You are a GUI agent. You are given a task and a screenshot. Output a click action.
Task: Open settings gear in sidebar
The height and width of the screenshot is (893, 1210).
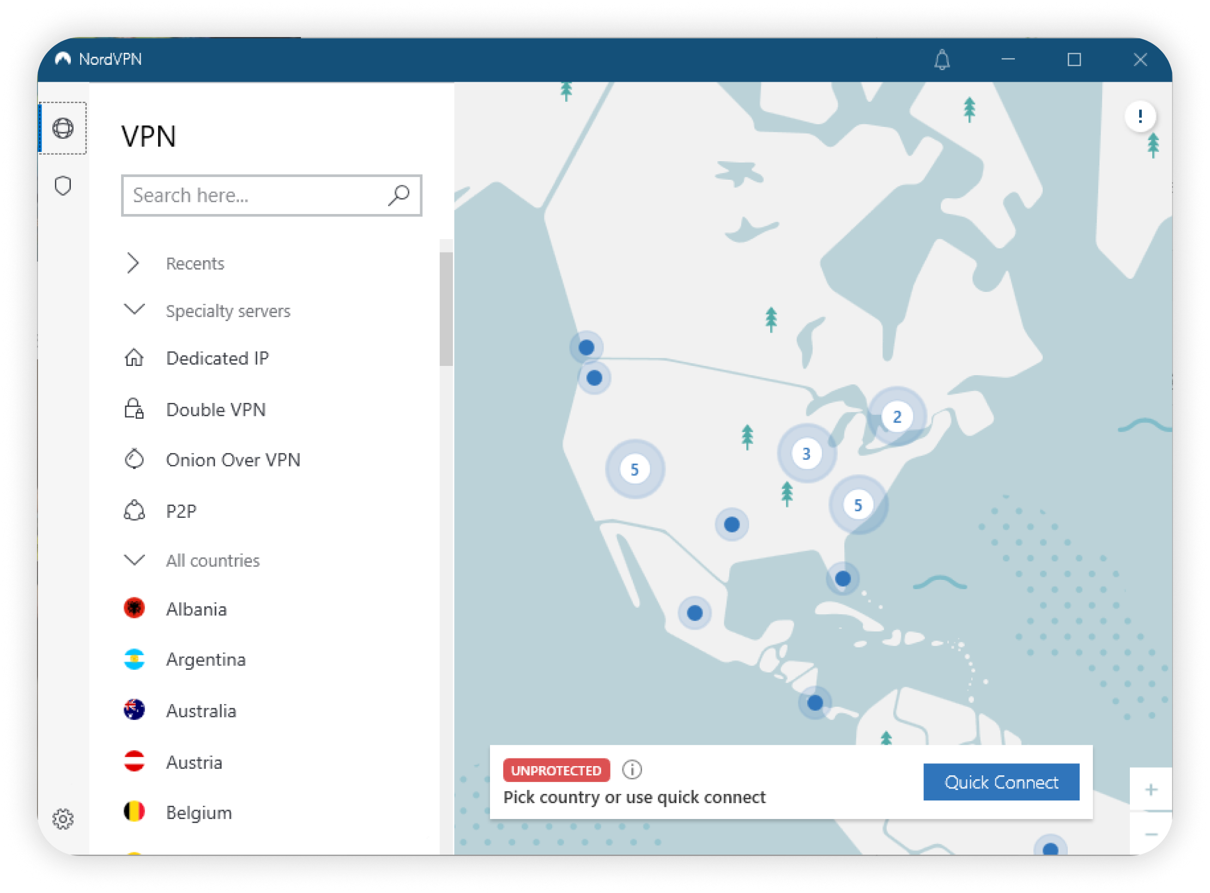(63, 818)
